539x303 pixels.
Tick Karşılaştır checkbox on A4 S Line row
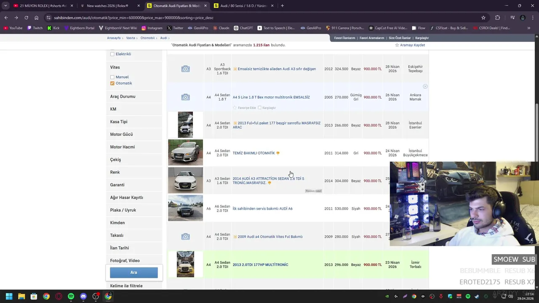pyautogui.click(x=259, y=108)
